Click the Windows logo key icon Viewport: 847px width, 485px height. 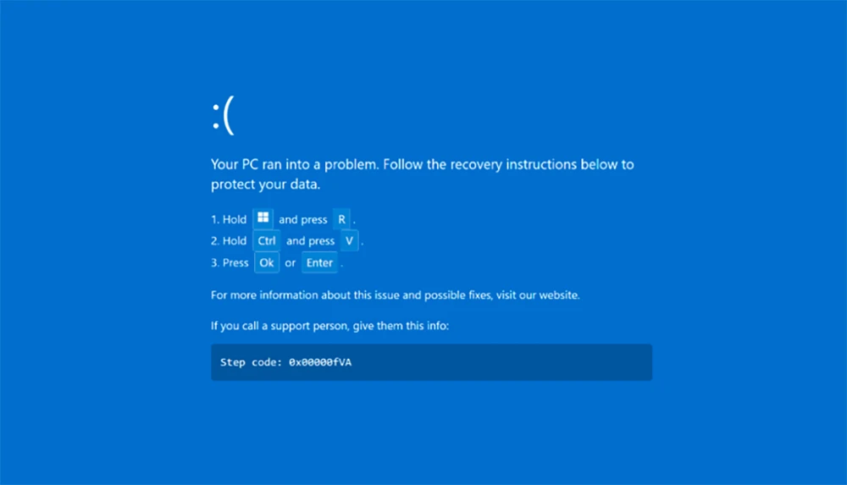click(x=263, y=218)
